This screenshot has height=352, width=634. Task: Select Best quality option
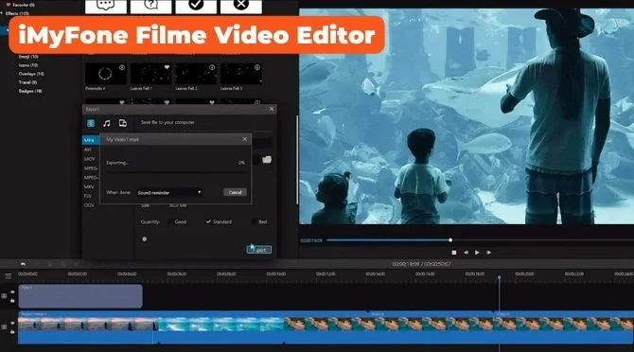(x=259, y=221)
